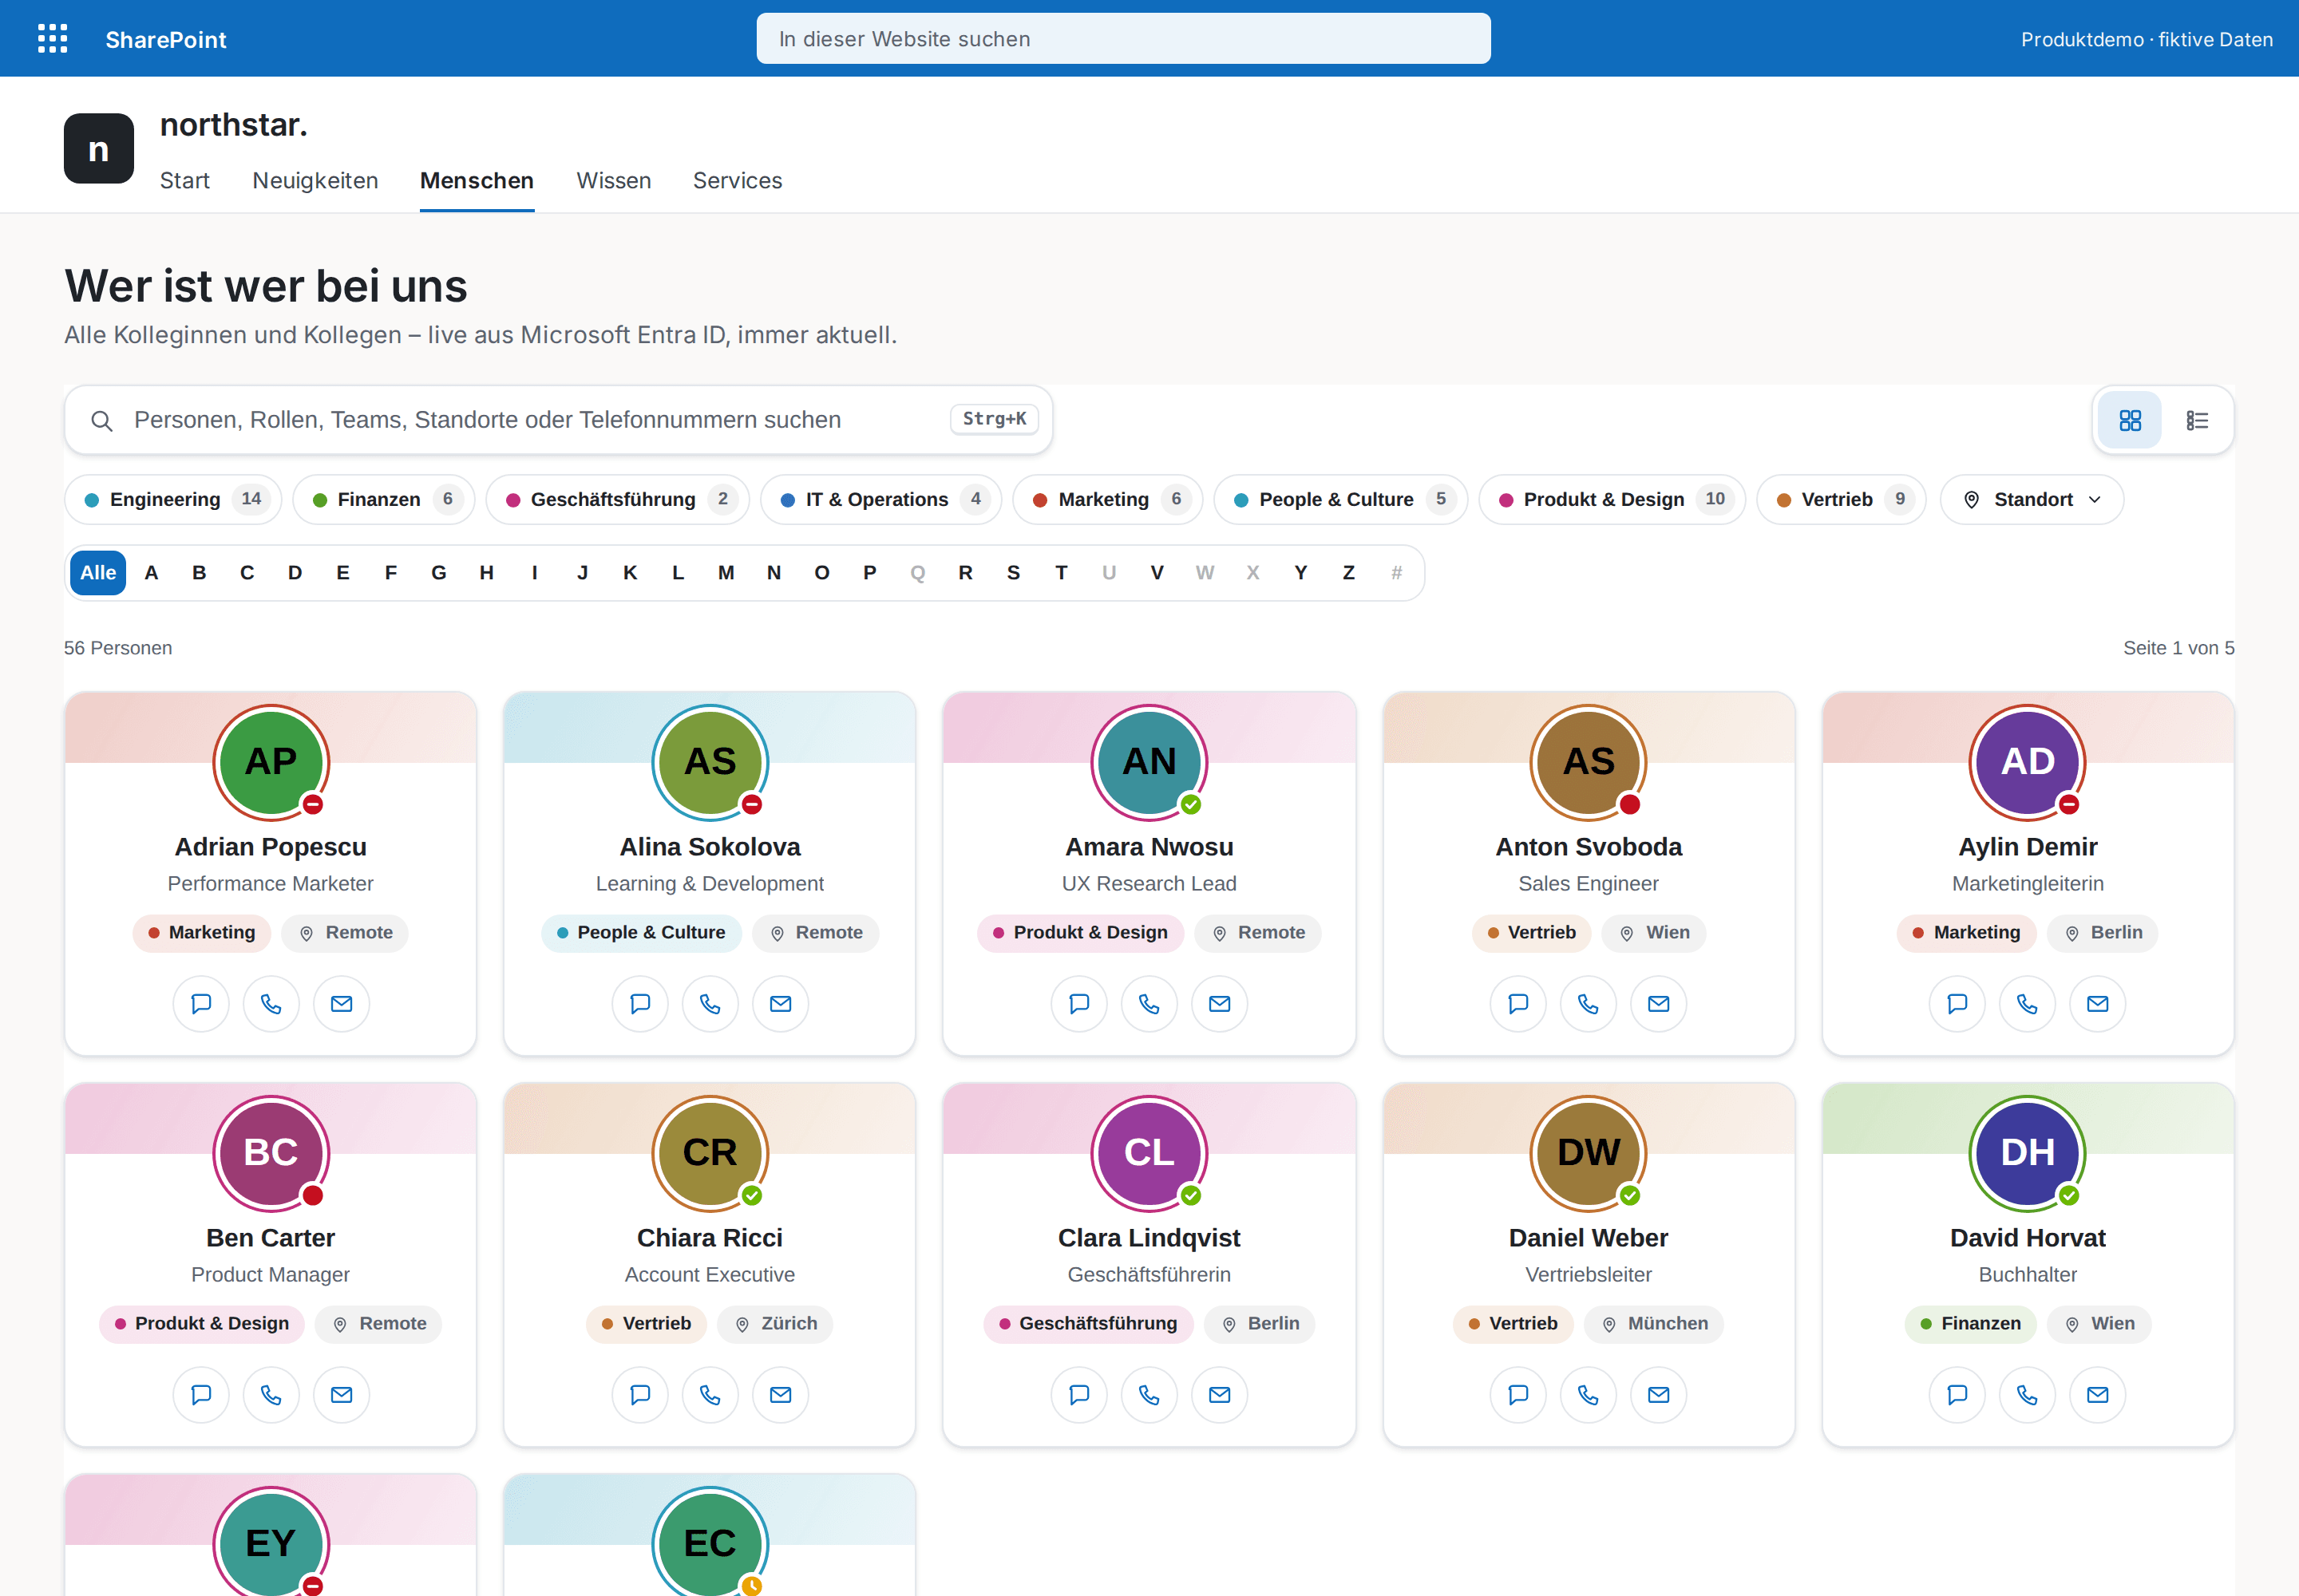Open Anton Svoboda's AS avatar

coord(1589,762)
